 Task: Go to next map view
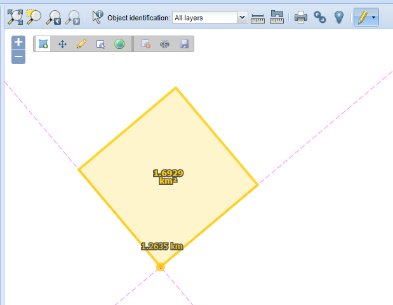72,17
